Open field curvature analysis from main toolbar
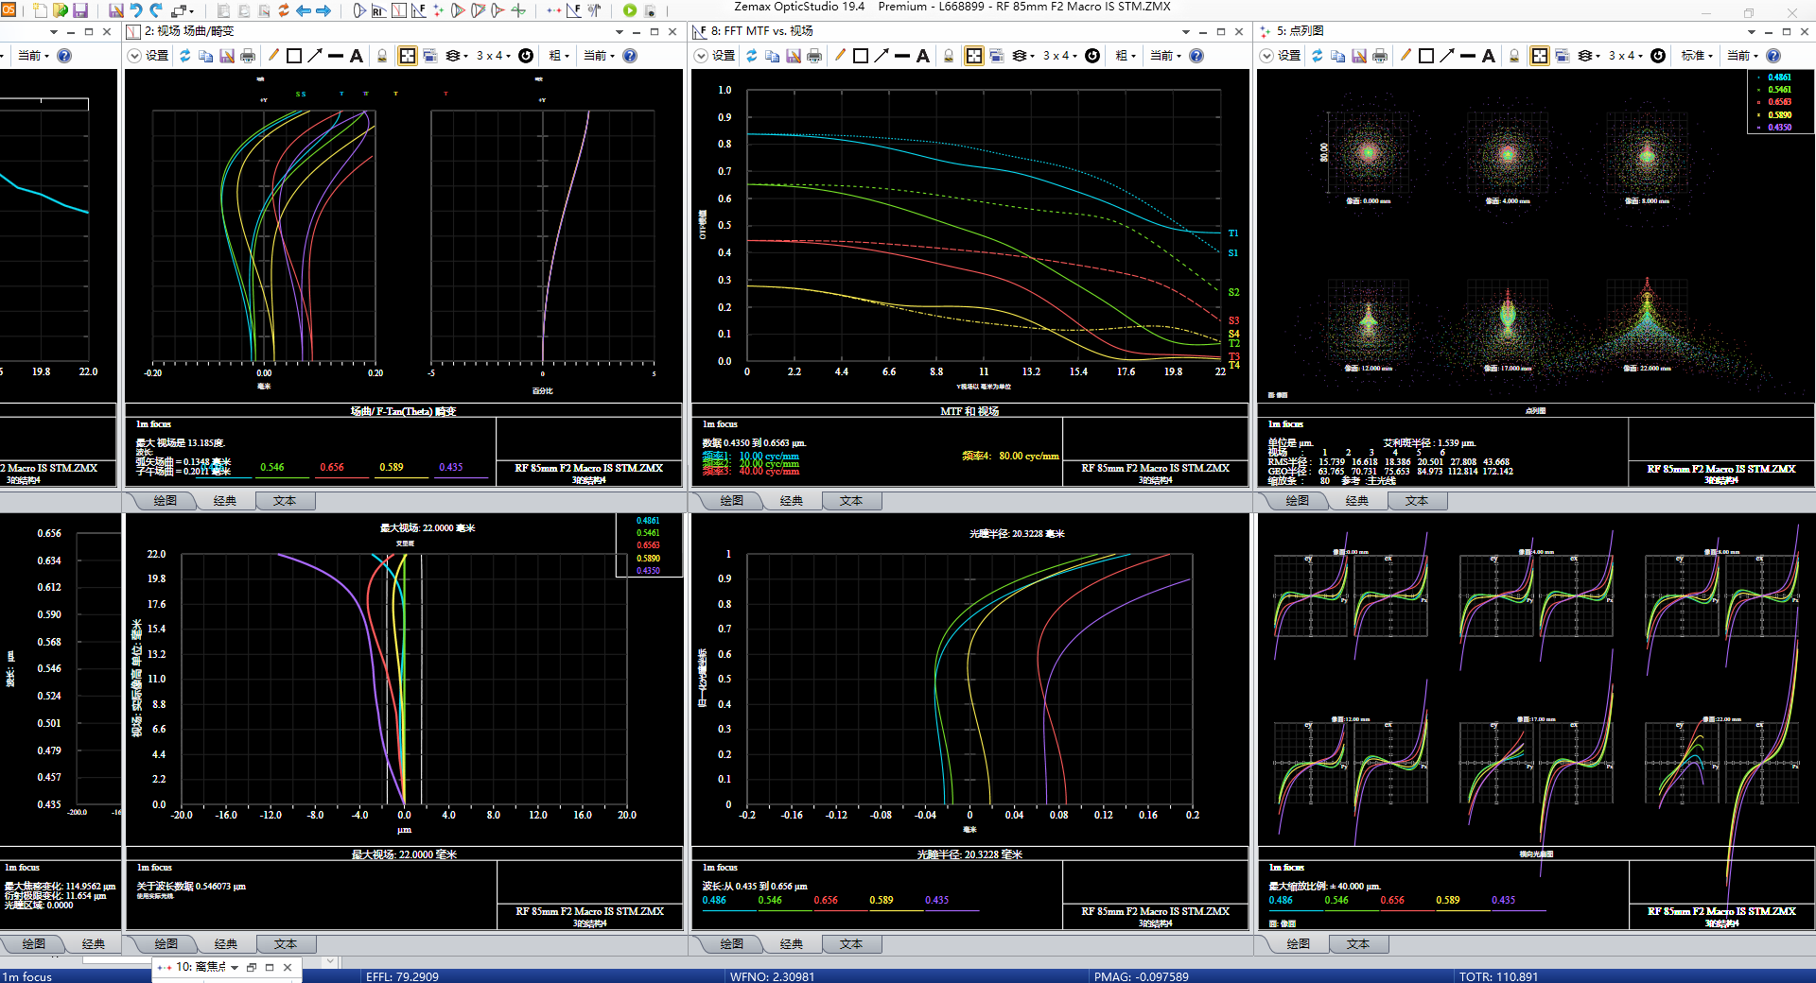The image size is (1816, 983). pyautogui.click(x=398, y=10)
